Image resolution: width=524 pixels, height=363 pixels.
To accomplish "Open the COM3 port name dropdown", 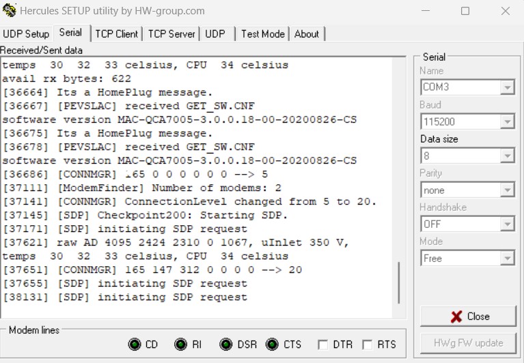I will coord(507,87).
